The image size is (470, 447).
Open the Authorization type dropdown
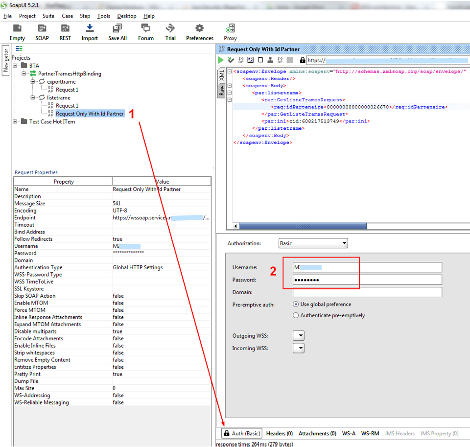click(x=313, y=243)
